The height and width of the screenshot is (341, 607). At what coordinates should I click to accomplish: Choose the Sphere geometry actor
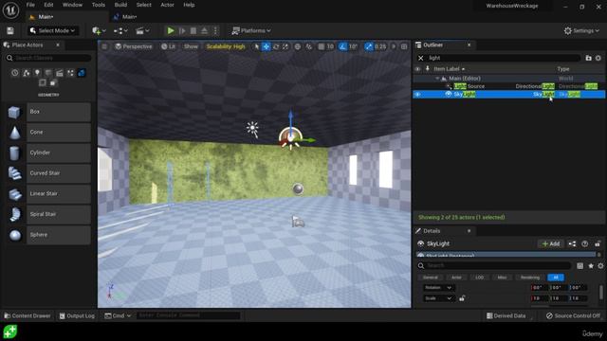pyautogui.click(x=48, y=235)
